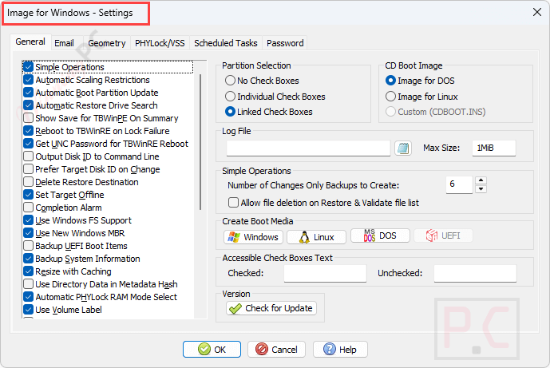Uncheck Get UNC Password for TBWinRE Reboot
This screenshot has height=368, width=550.
click(29, 144)
